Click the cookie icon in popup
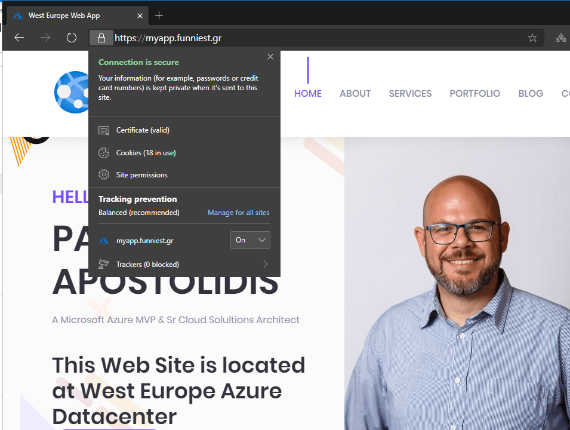Screen dimensions: 570x430 pos(104,153)
